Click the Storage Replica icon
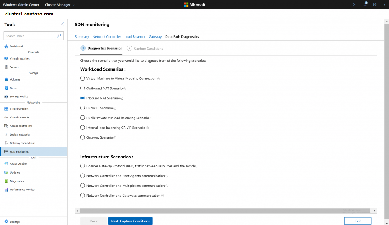Image resolution: width=389 pixels, height=225 pixels. (6, 97)
